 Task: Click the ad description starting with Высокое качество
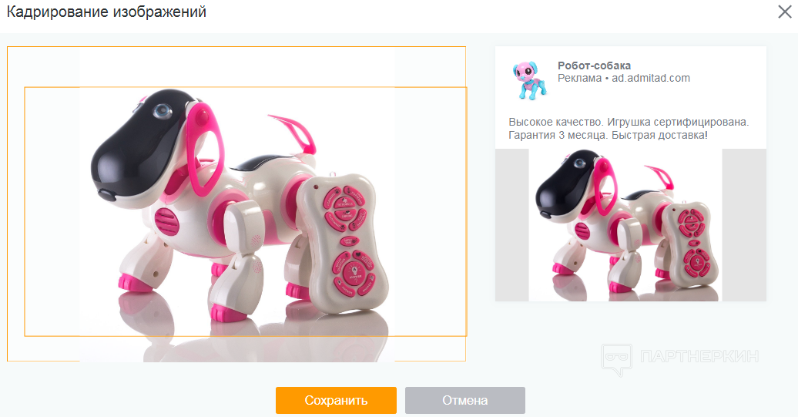(x=629, y=128)
